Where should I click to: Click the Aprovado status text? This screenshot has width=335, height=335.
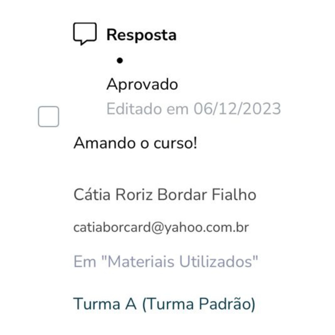(142, 84)
